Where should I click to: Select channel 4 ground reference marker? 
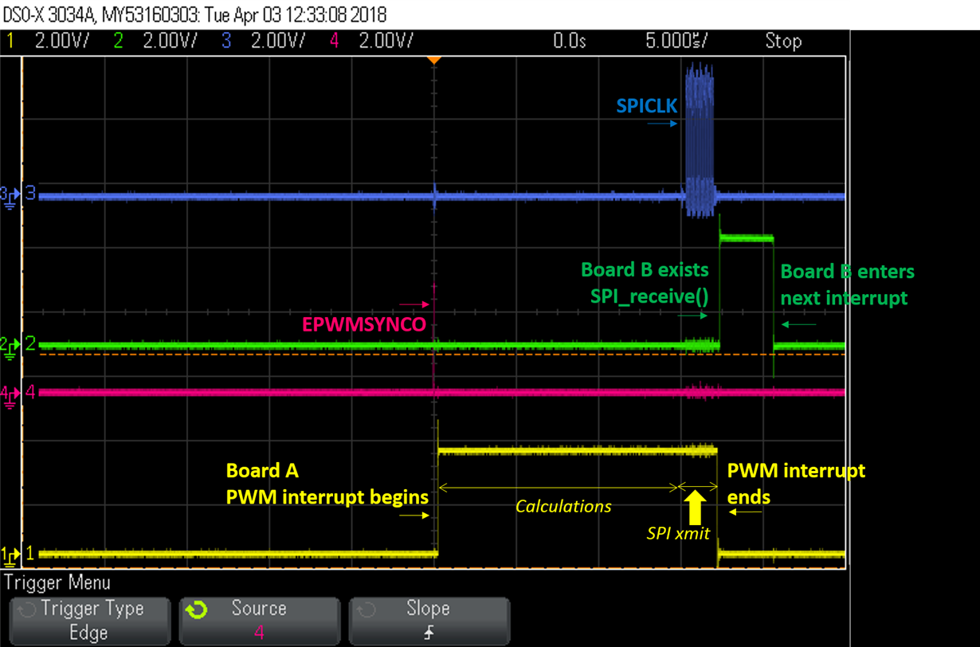click(9, 394)
